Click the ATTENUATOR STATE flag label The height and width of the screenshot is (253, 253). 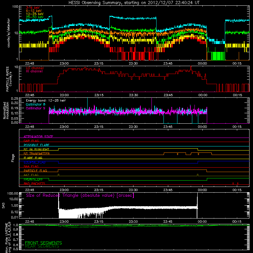(38, 137)
